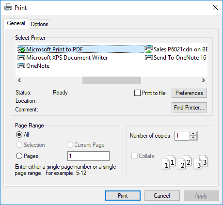Select the Pages radio button
The height and width of the screenshot is (205, 223).
(x=19, y=156)
